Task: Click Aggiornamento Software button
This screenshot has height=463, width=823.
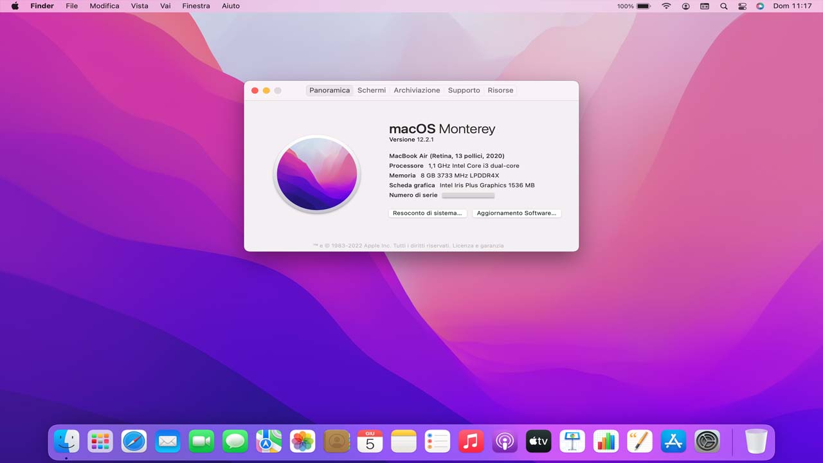Action: pyautogui.click(x=516, y=213)
